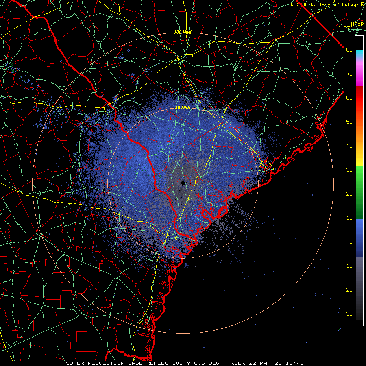The height and width of the screenshot is (366, 366).
Task: Click the 100 NMI range ring label
Action: [183, 32]
